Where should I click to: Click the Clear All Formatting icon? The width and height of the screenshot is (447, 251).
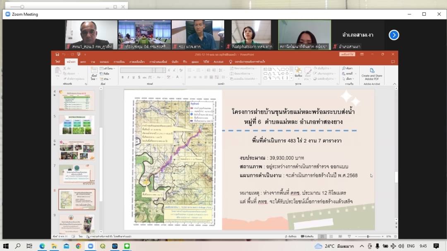(x=181, y=70)
